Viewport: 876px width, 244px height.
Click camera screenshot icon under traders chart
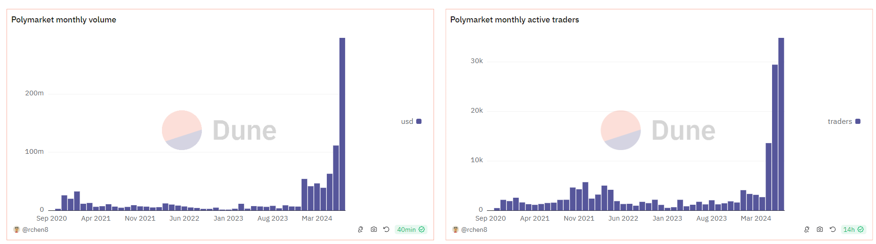tap(820, 230)
